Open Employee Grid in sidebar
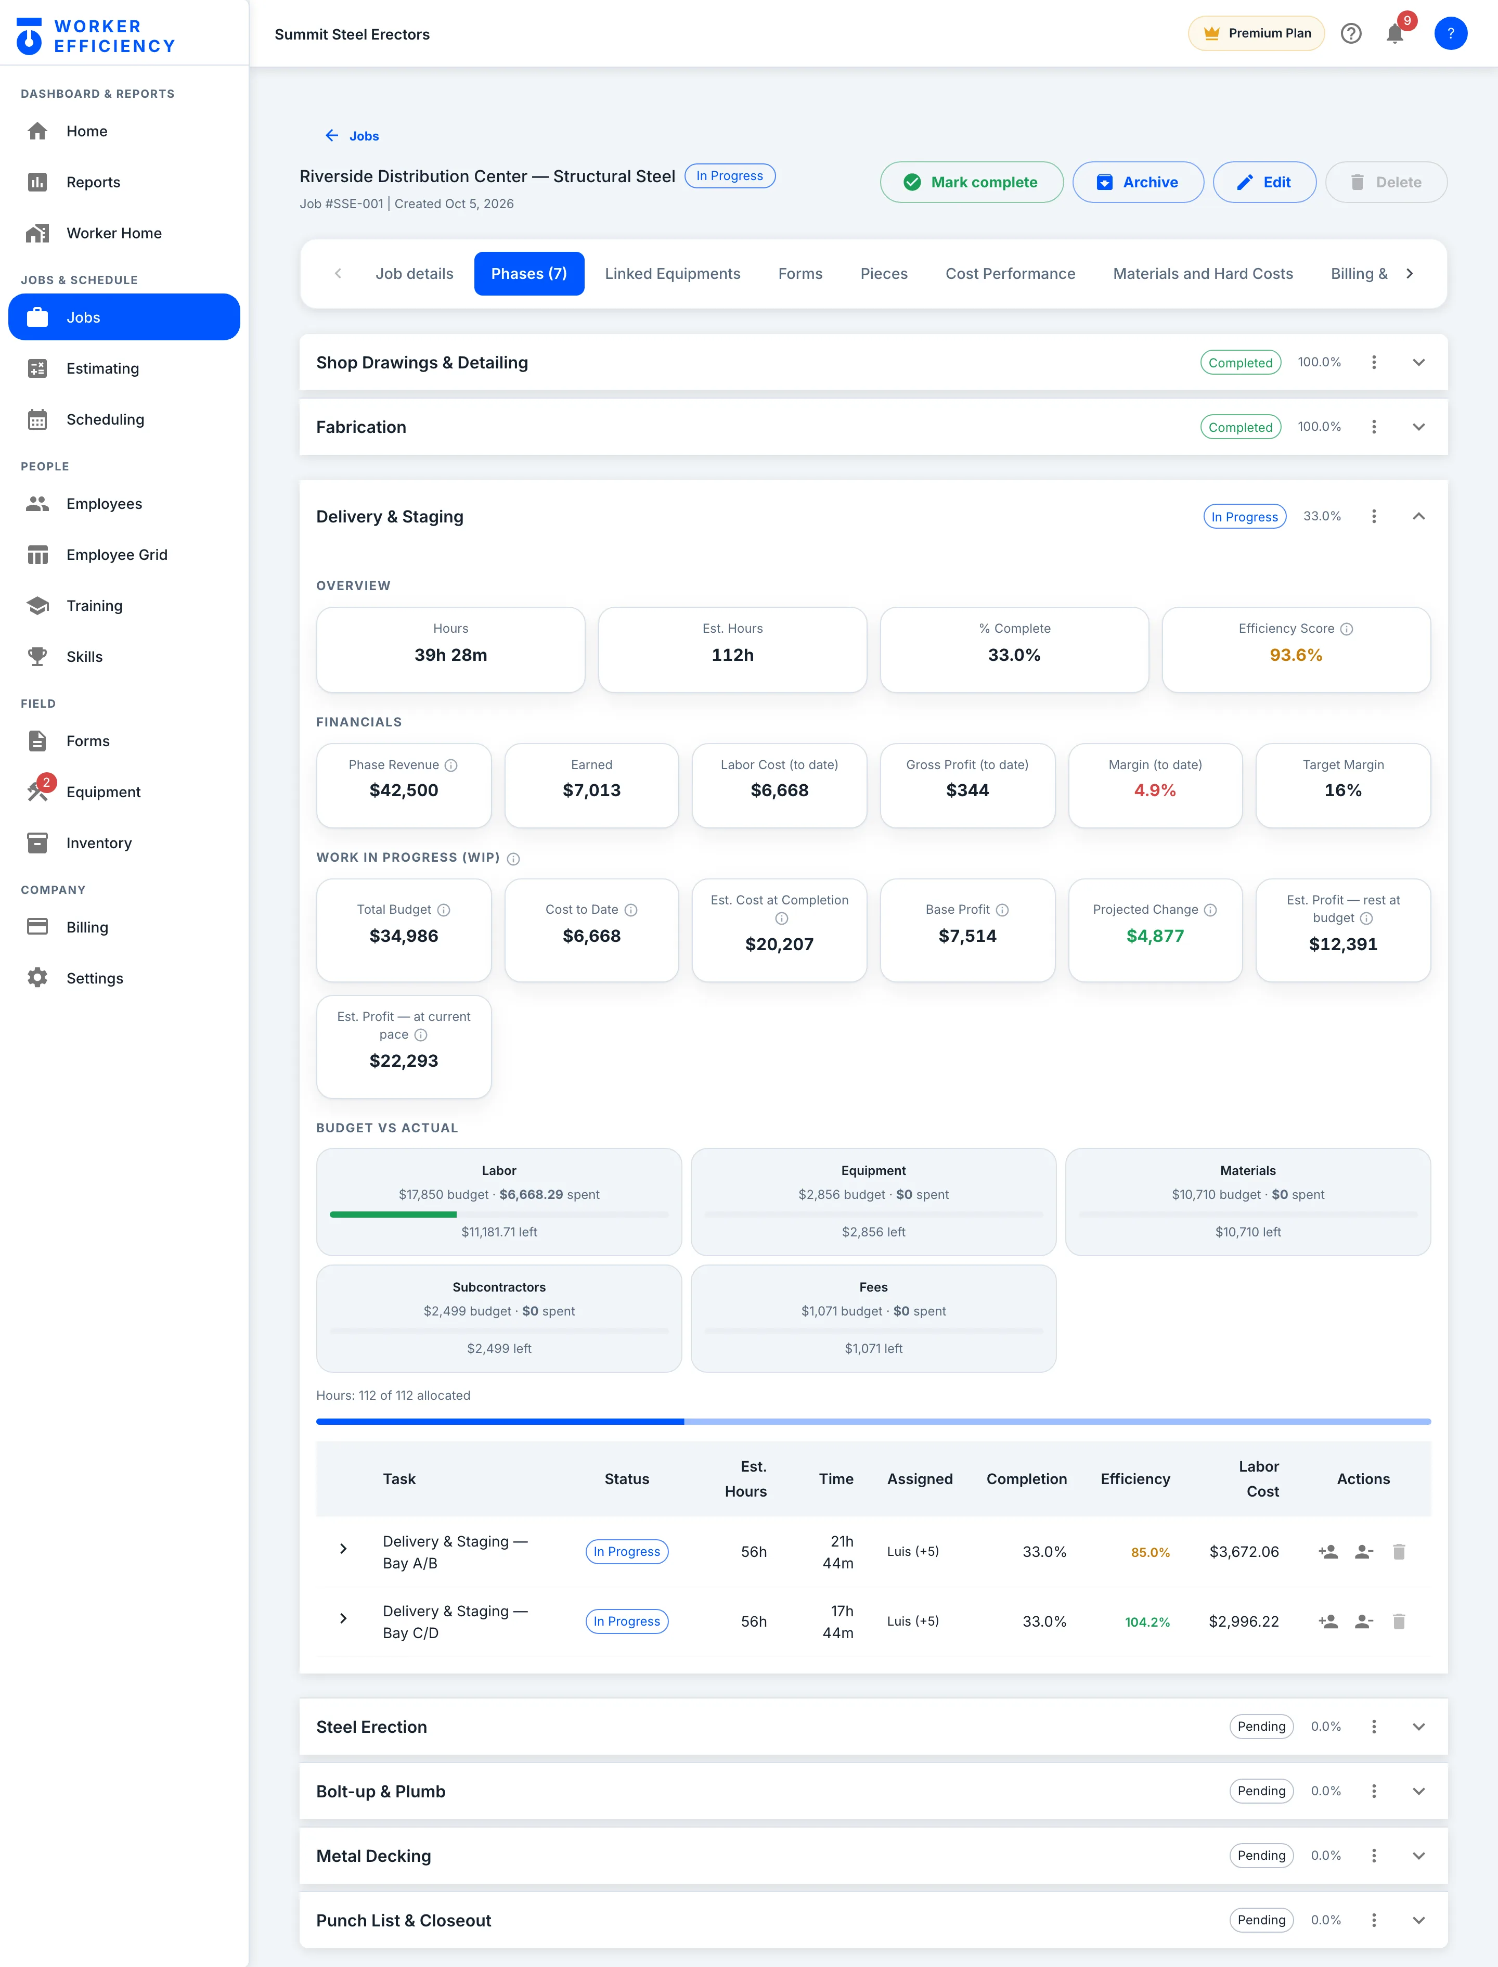The height and width of the screenshot is (1967, 1498). (x=124, y=555)
